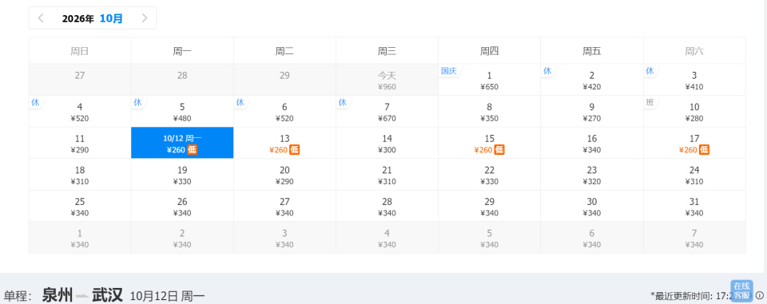Select today's date priced ¥960
This screenshot has height=304, width=767.
[x=387, y=80]
